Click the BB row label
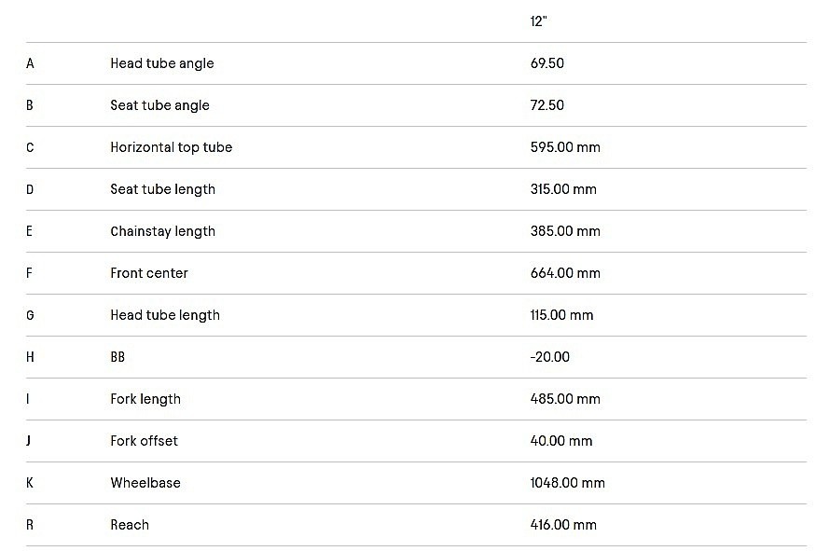This screenshot has height=551, width=816. point(118,357)
